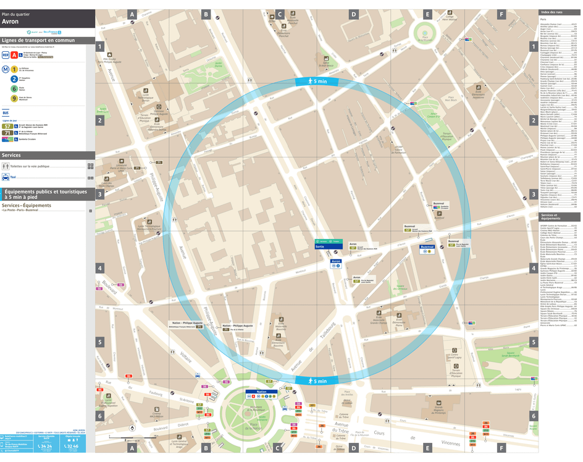Click the Île-de-France Mobilités logo
The image size is (583, 462).
click(x=50, y=32)
